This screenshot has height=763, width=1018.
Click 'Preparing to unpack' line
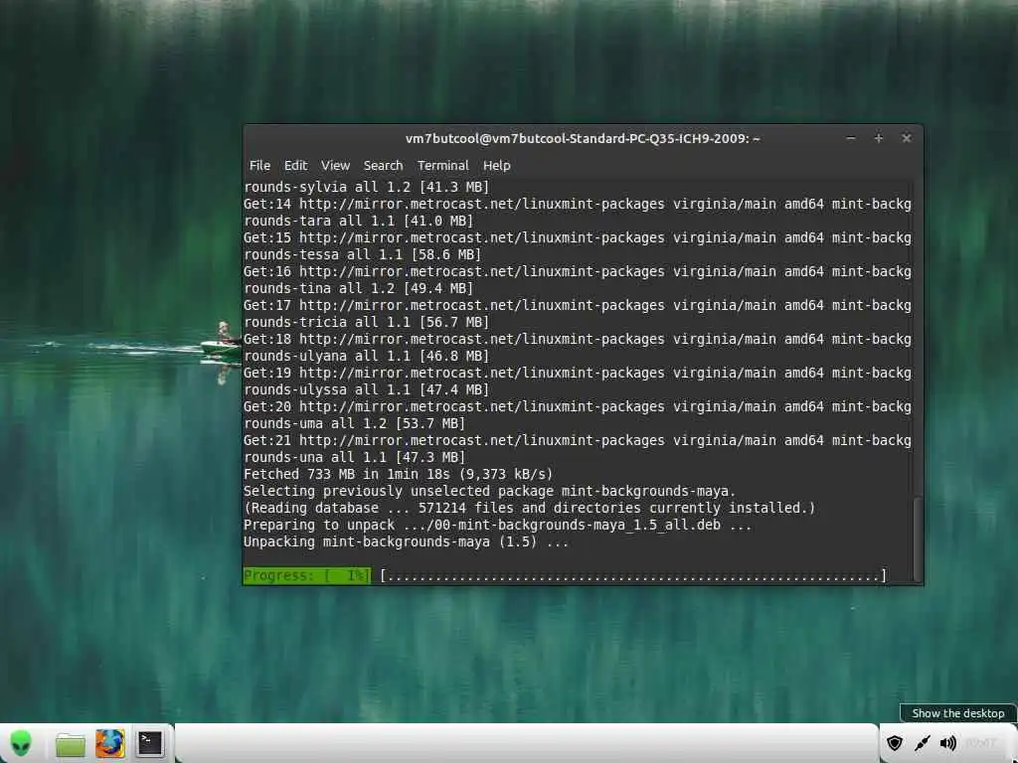tap(497, 525)
